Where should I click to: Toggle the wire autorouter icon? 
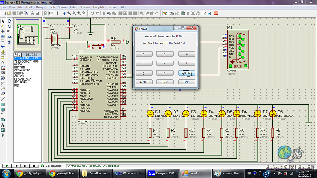coord(165,13)
